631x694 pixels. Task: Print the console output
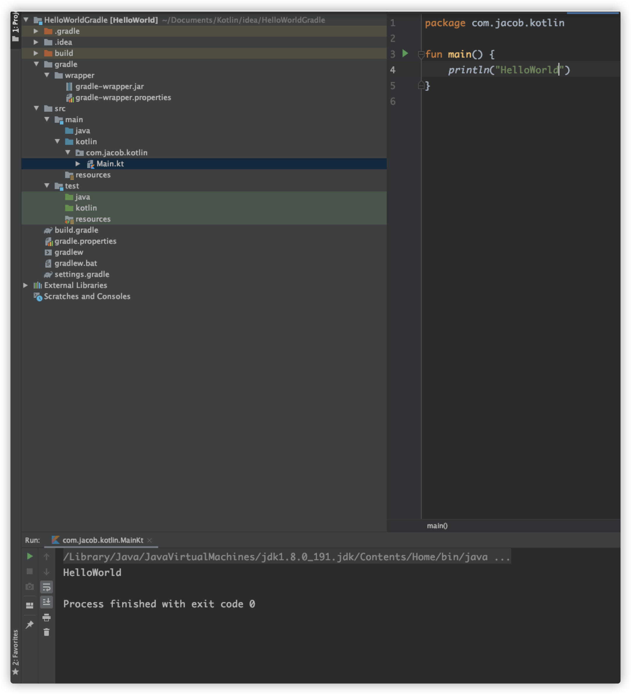[47, 617]
